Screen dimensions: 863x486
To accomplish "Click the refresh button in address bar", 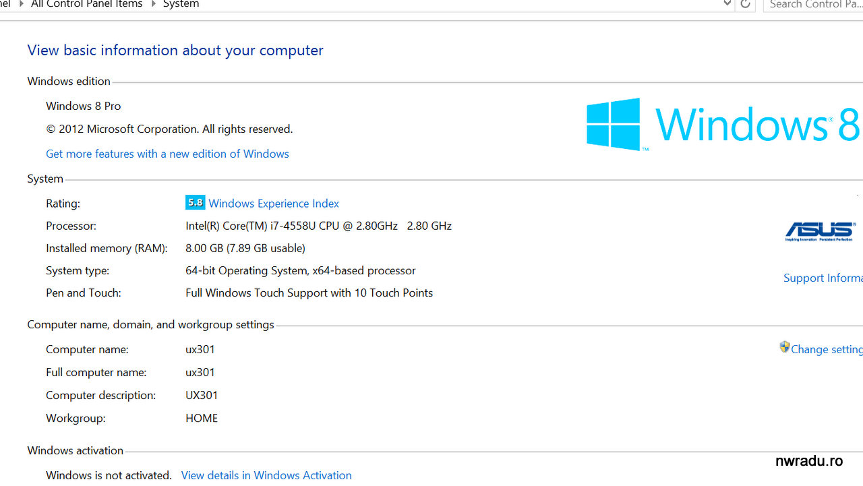I will point(745,4).
